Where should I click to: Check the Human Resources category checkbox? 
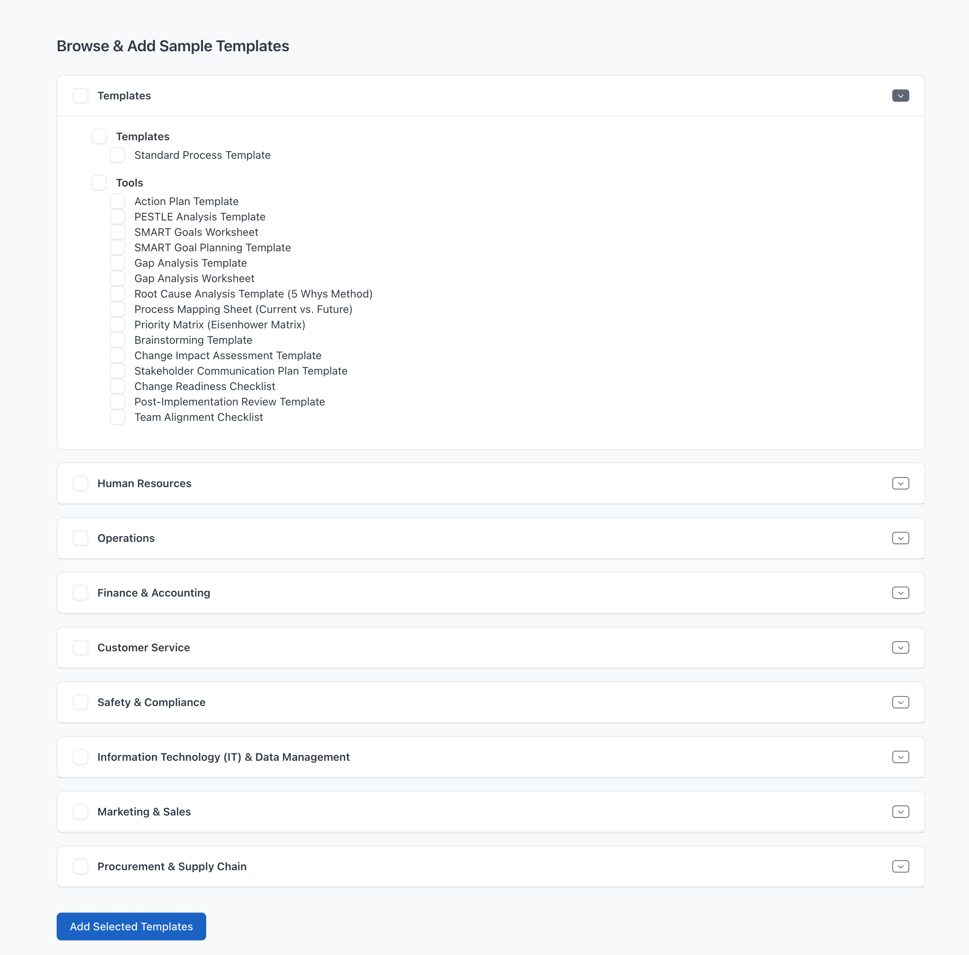pos(81,484)
